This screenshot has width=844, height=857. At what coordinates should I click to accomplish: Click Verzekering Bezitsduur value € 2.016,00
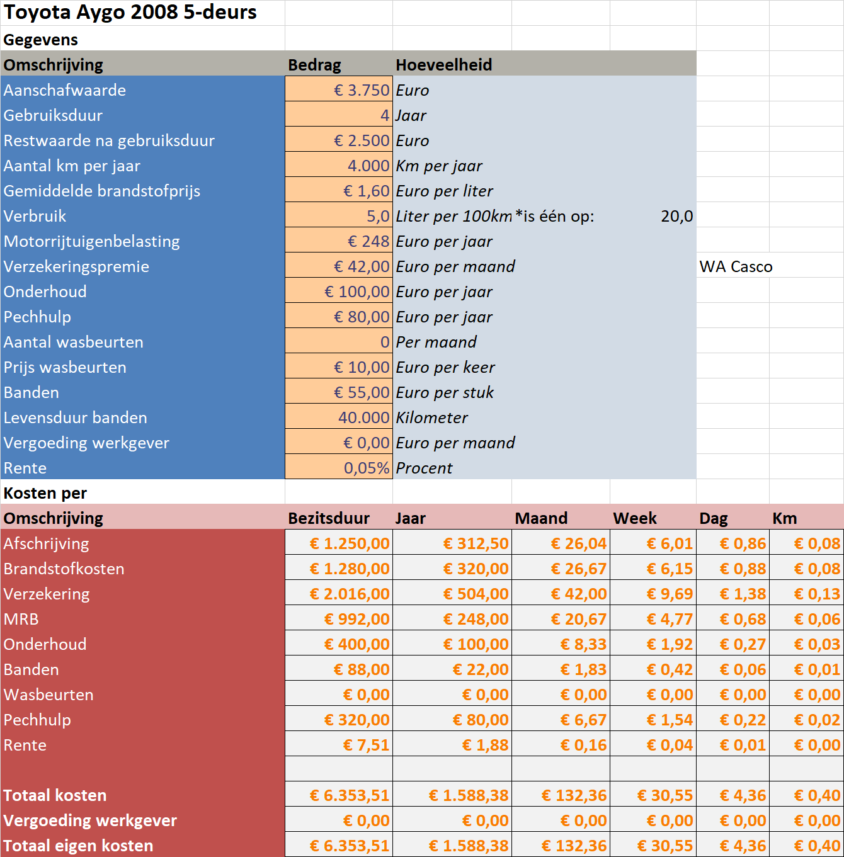339,593
